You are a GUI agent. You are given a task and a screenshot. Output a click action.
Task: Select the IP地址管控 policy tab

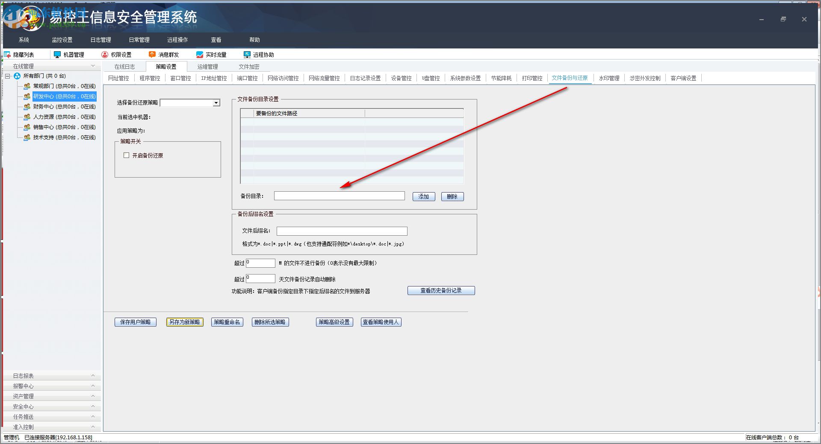pyautogui.click(x=214, y=78)
